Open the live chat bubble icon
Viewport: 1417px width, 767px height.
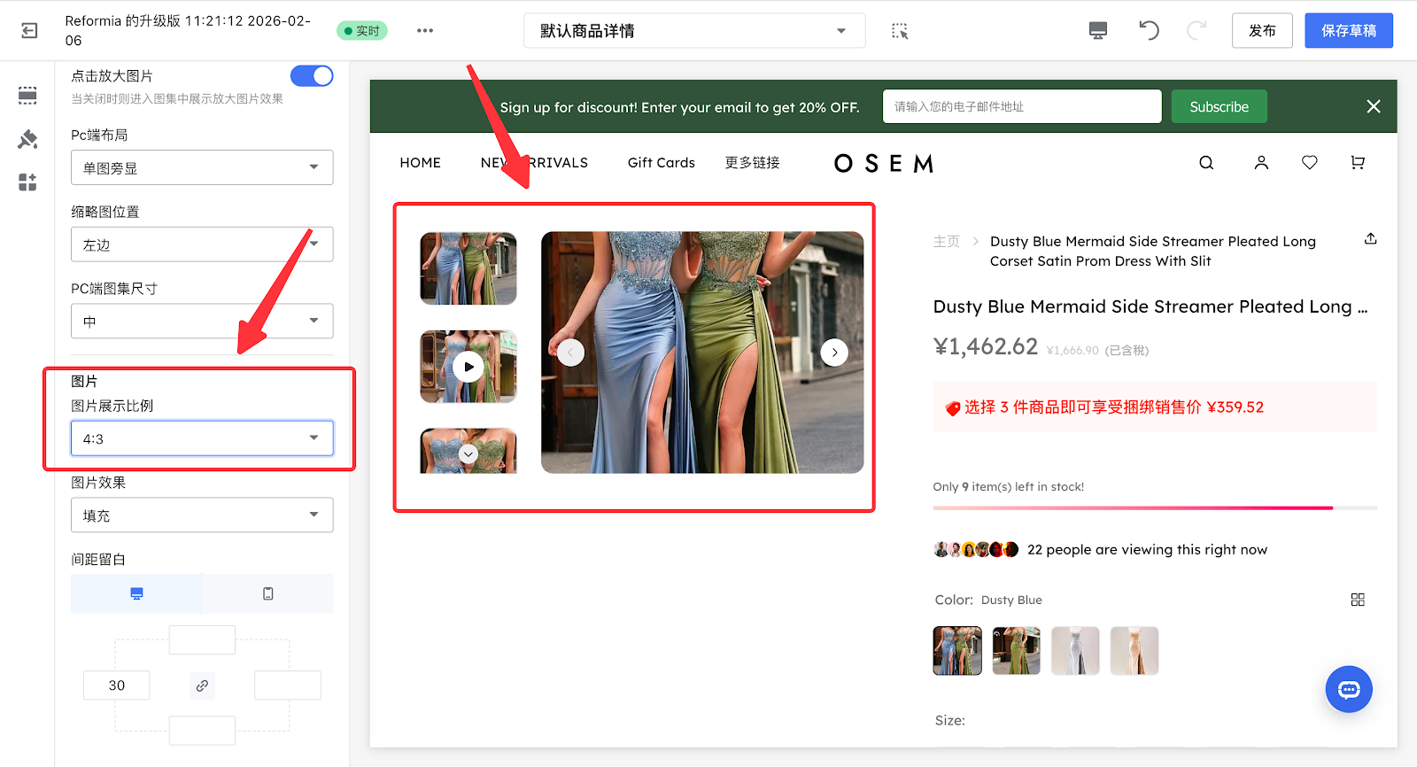(x=1348, y=689)
